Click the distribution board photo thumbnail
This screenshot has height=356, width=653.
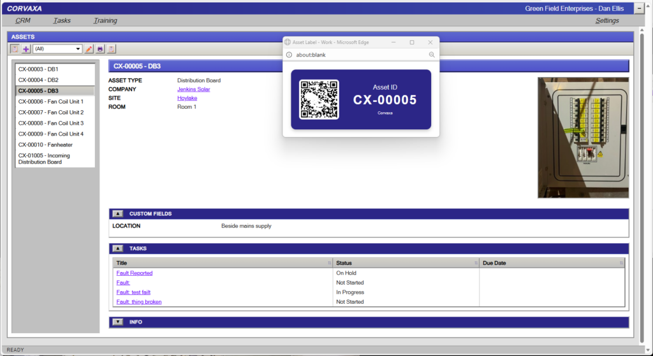coord(583,138)
